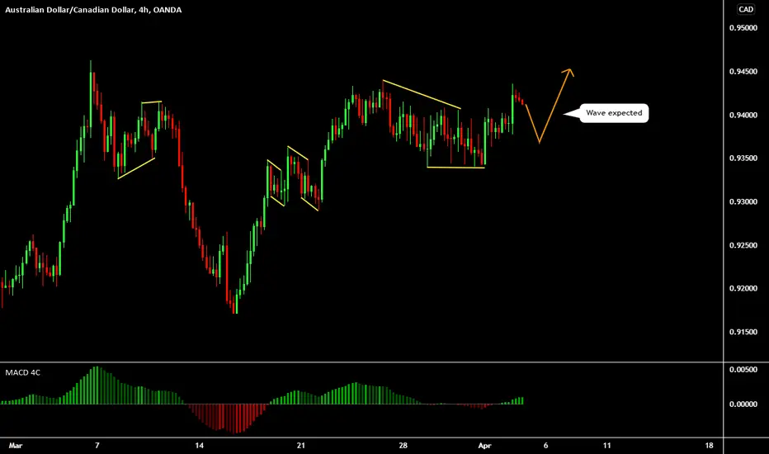Image resolution: width=769 pixels, height=454 pixels.
Task: Click MACD scale value 0.00000
Action: [743, 404]
